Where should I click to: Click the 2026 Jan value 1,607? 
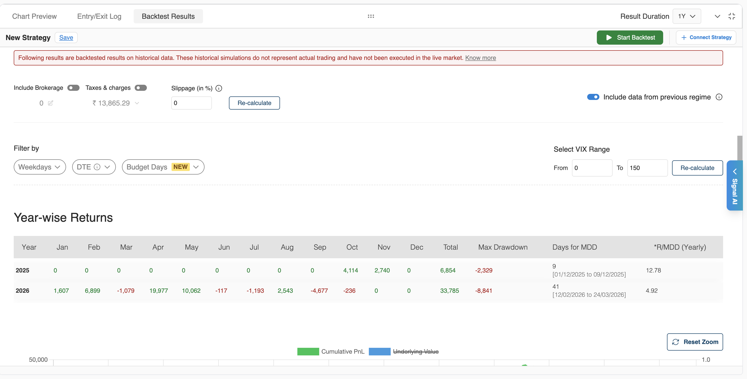61,290
